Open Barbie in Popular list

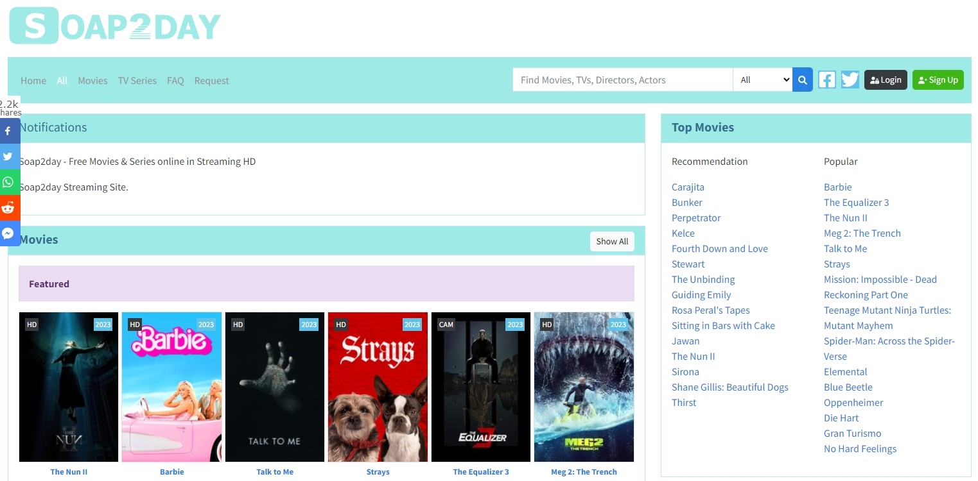(x=838, y=187)
